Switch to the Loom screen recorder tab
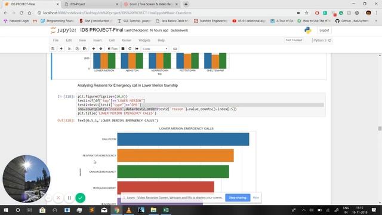The image size is (382, 215). coord(151,4)
